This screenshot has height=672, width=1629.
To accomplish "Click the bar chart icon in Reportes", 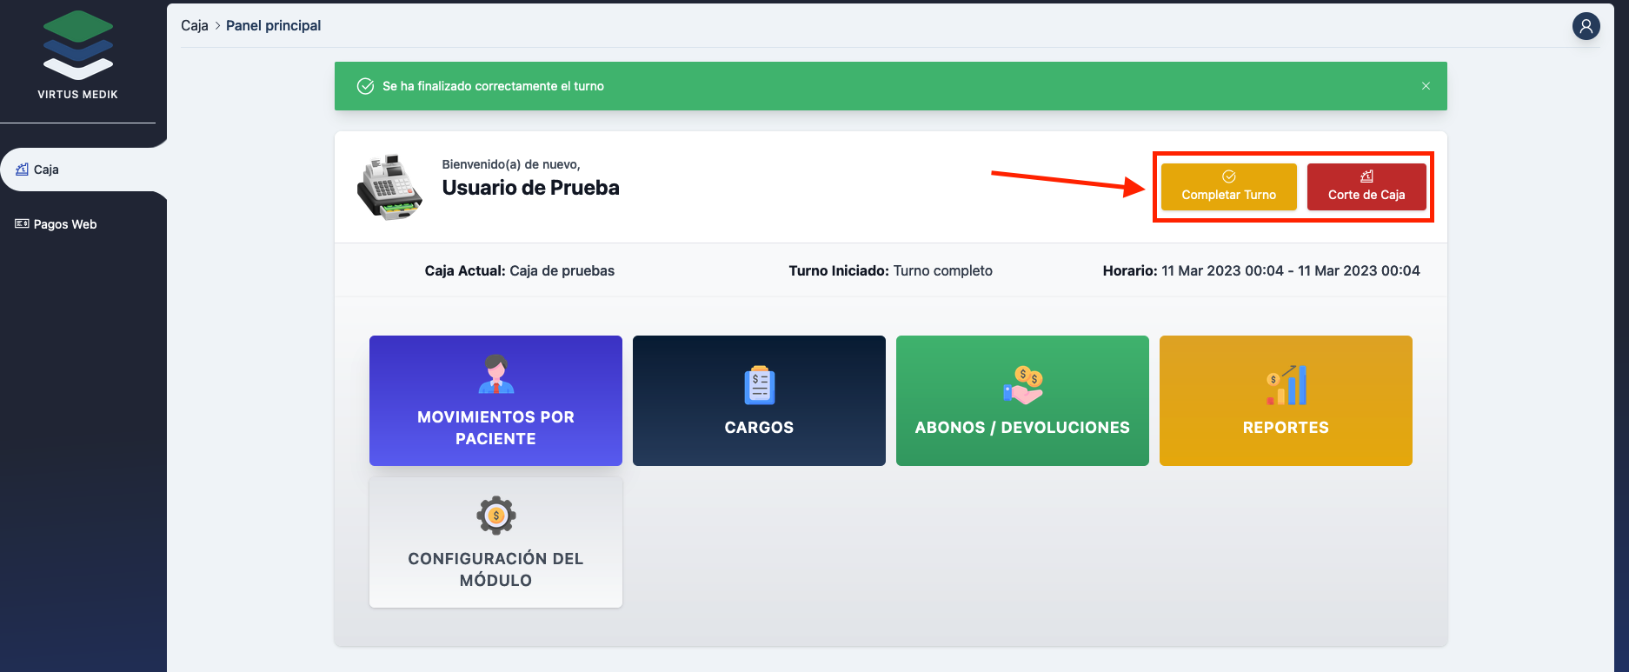I will [x=1286, y=386].
